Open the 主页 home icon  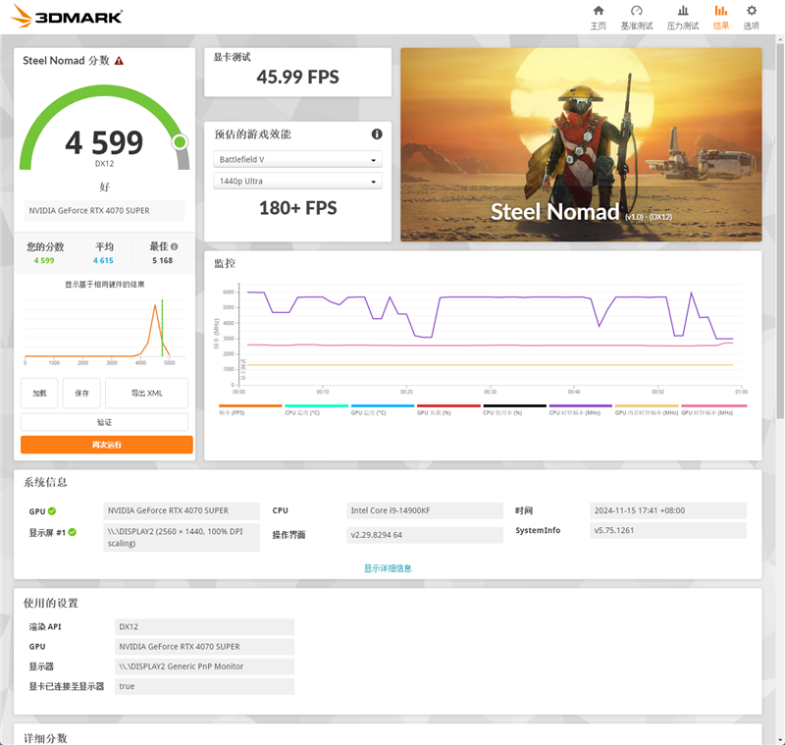[x=599, y=16]
